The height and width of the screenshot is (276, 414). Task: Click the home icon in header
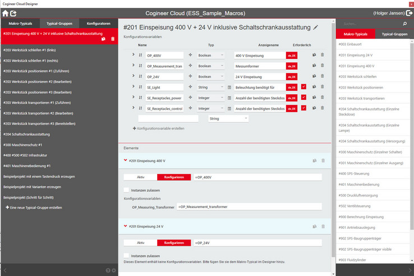pyautogui.click(x=5, y=12)
